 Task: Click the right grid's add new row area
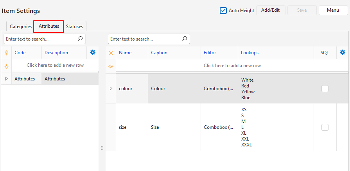232,66
